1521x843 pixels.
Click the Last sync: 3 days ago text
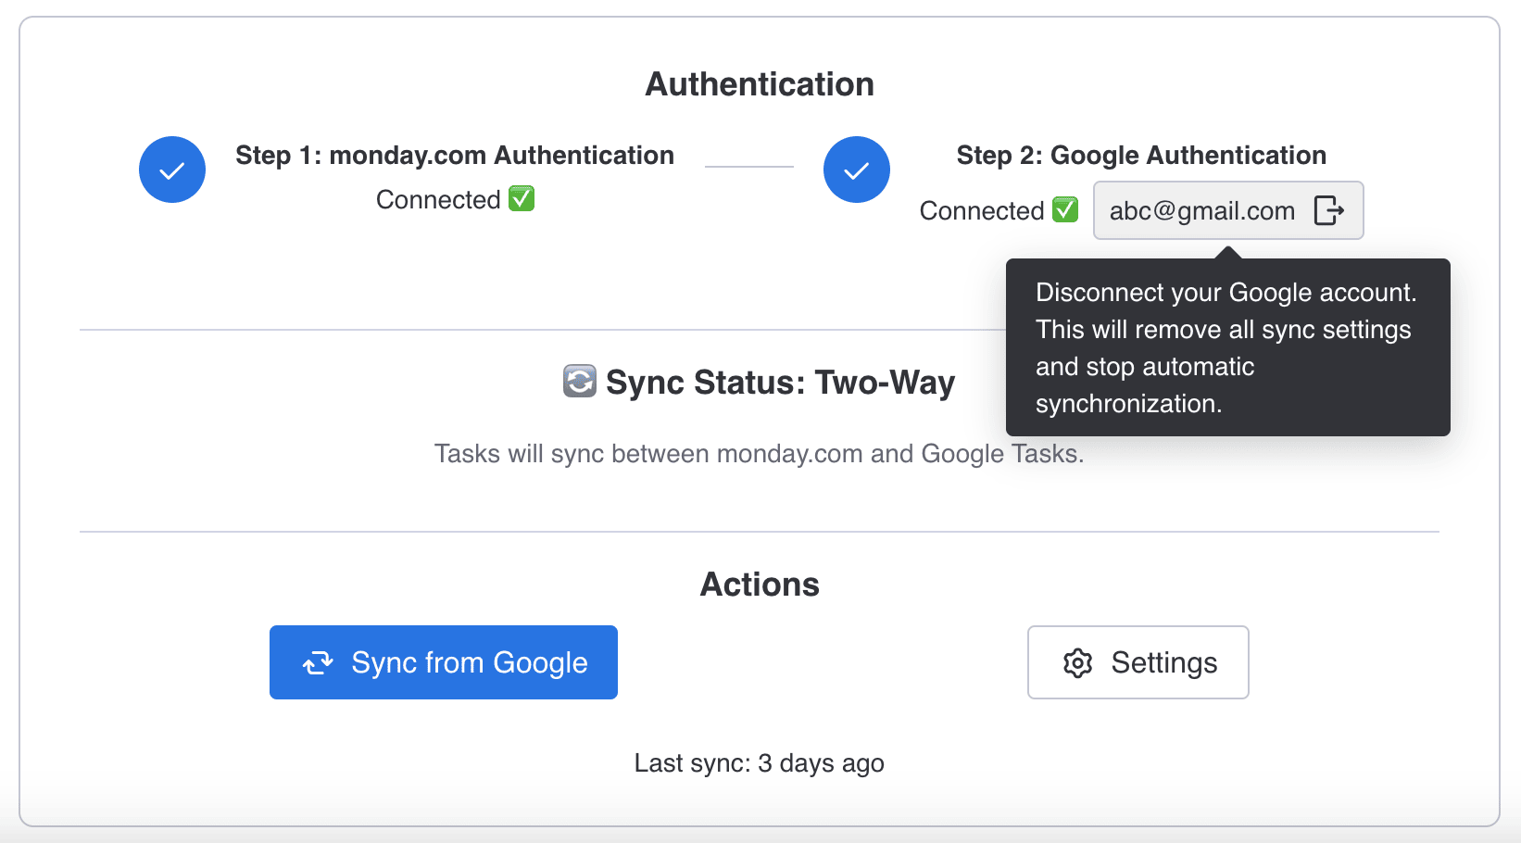(759, 763)
